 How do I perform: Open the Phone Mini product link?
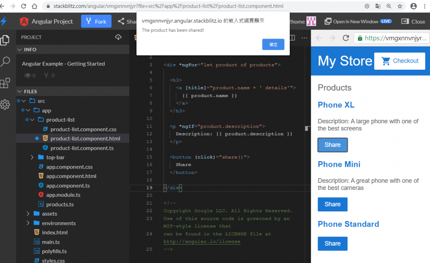pyautogui.click(x=339, y=164)
